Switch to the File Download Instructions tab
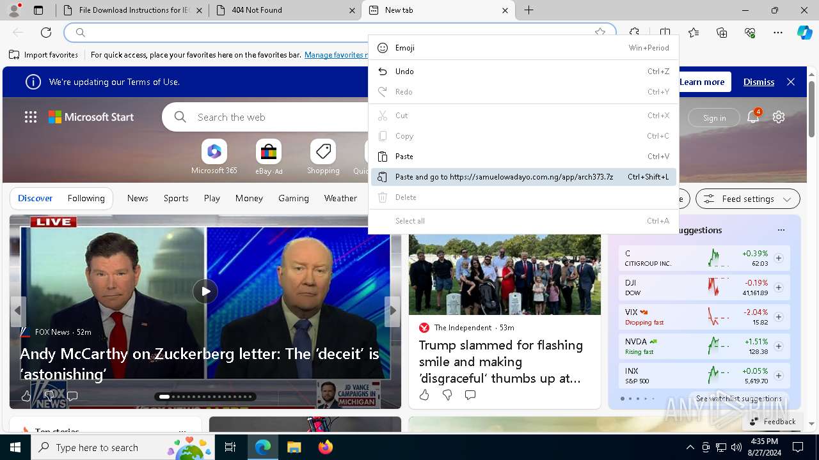 point(132,10)
